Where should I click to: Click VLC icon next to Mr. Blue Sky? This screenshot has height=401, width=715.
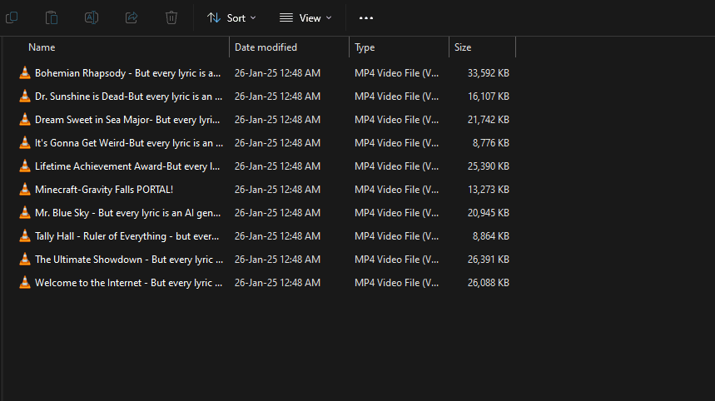point(25,213)
